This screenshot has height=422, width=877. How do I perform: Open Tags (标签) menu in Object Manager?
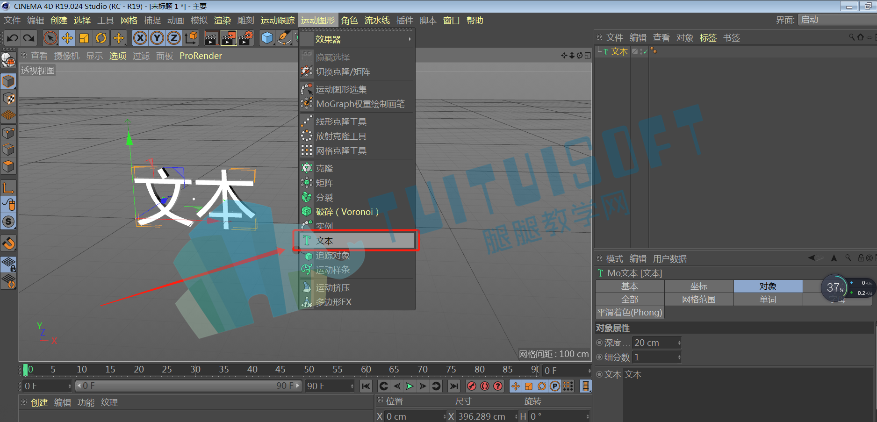tap(708, 38)
